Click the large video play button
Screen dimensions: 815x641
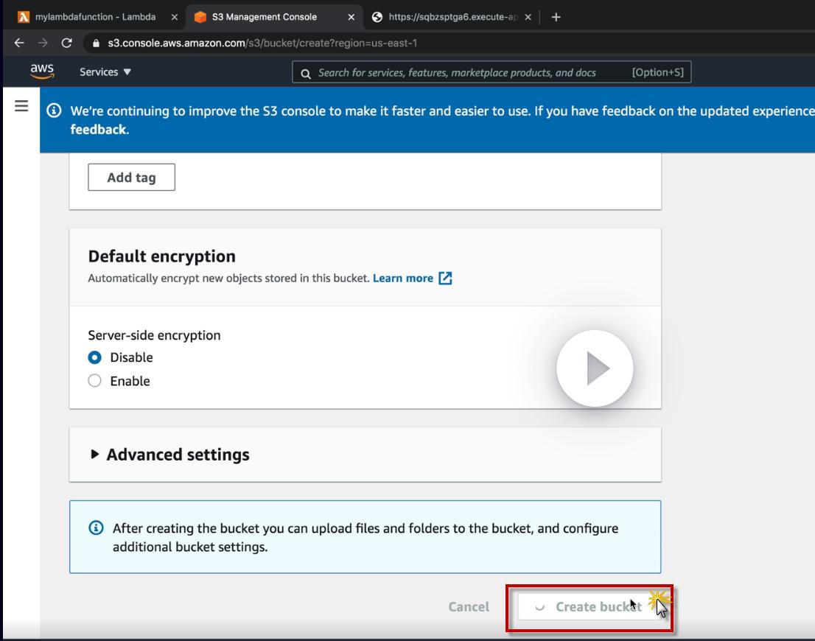click(x=595, y=368)
